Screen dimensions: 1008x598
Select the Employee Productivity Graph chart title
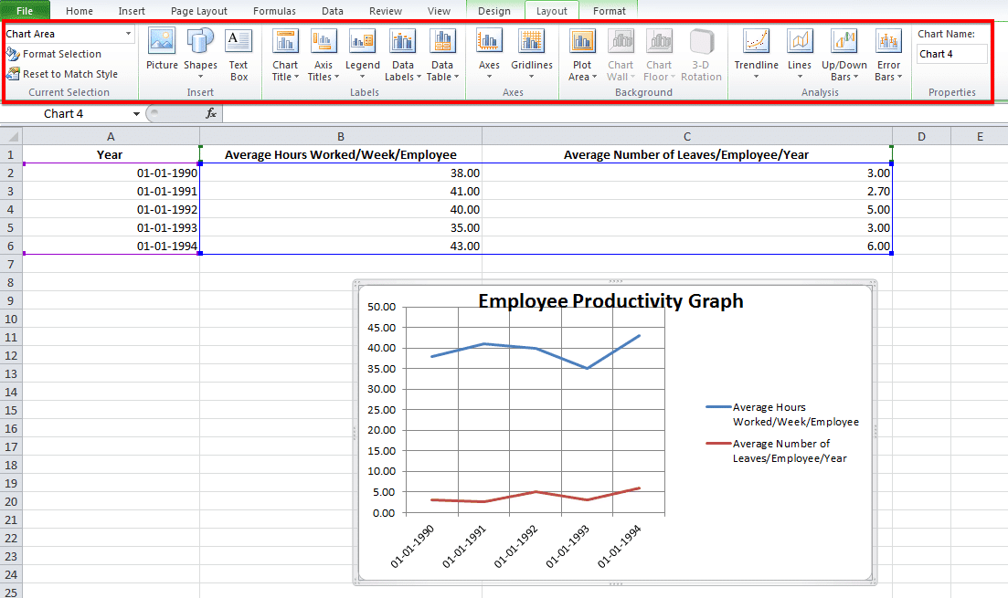coord(610,300)
